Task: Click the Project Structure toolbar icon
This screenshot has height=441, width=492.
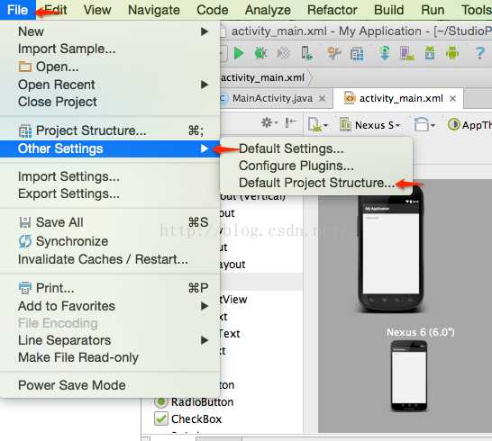Action: click(357, 54)
